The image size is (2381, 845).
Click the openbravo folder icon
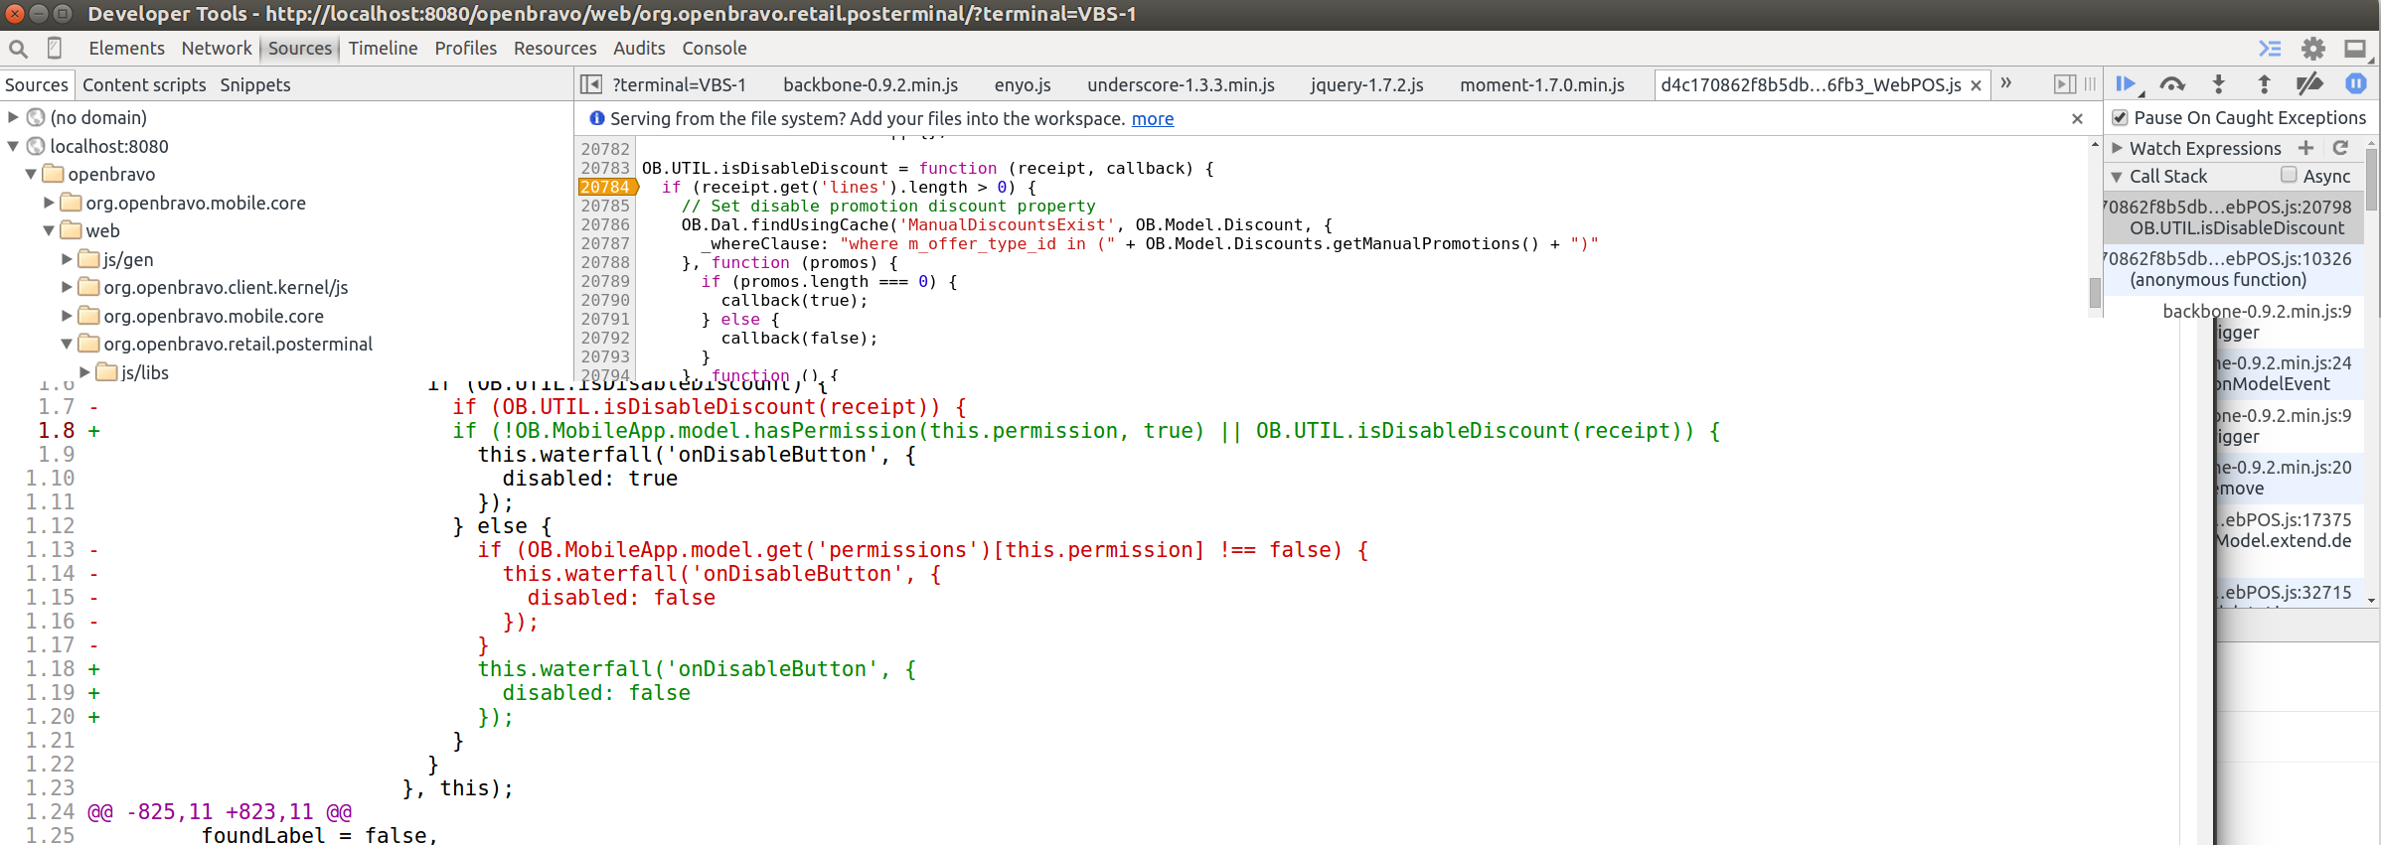[54, 174]
